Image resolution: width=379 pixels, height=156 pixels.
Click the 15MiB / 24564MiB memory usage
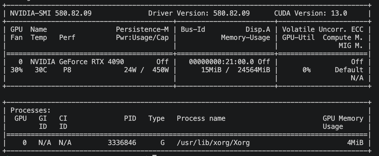coord(236,70)
